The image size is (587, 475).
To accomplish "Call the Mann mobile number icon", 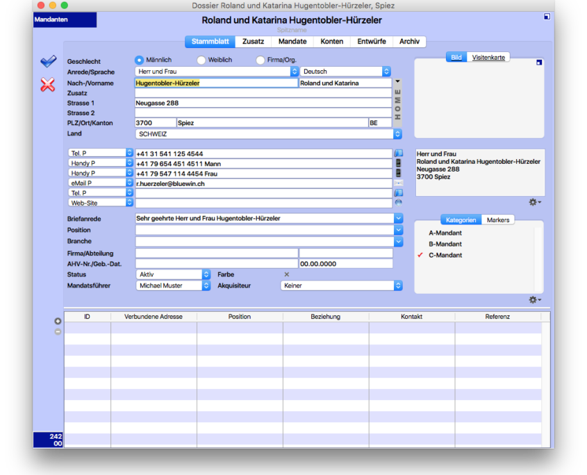I will coord(398,163).
